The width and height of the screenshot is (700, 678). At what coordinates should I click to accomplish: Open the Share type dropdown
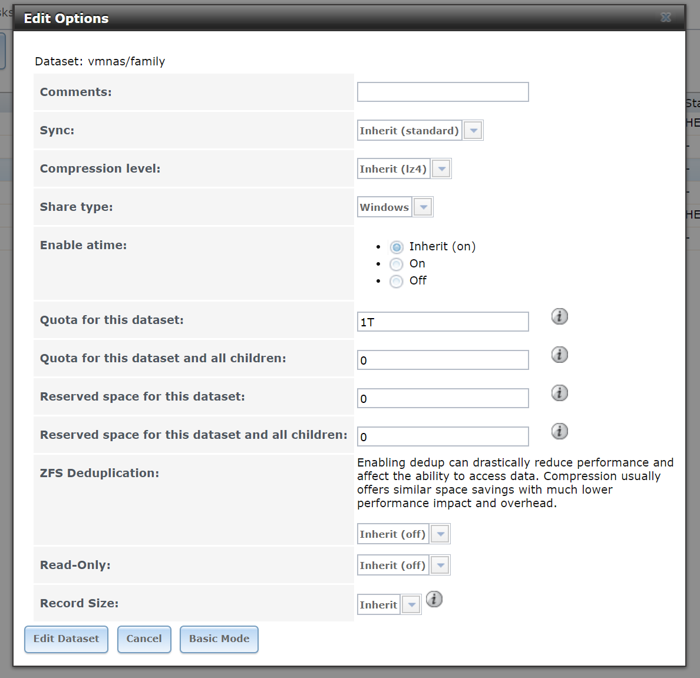coord(423,207)
